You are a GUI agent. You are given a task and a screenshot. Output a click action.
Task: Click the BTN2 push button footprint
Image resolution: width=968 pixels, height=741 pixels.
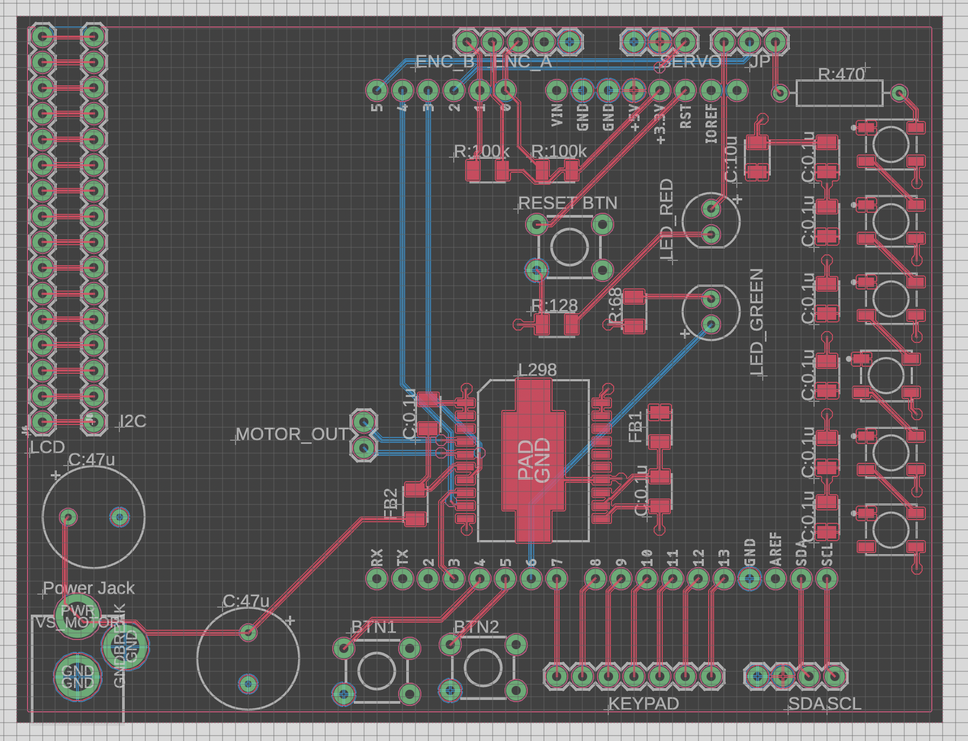(x=483, y=668)
